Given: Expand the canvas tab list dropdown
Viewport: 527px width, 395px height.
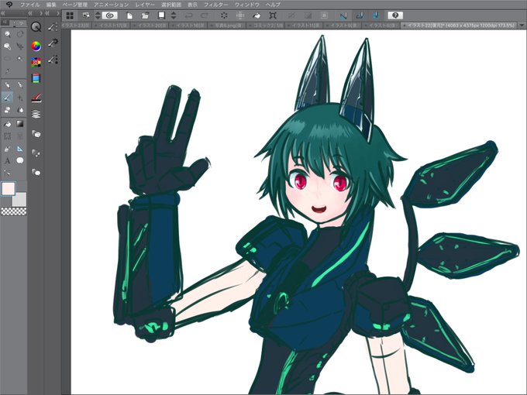Looking at the screenshot, I should pyautogui.click(x=522, y=26).
